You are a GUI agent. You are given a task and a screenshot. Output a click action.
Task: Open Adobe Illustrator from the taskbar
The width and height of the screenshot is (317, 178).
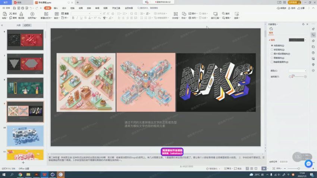click(x=37, y=174)
